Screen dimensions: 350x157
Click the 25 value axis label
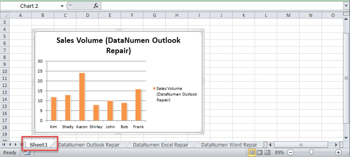(x=40, y=71)
